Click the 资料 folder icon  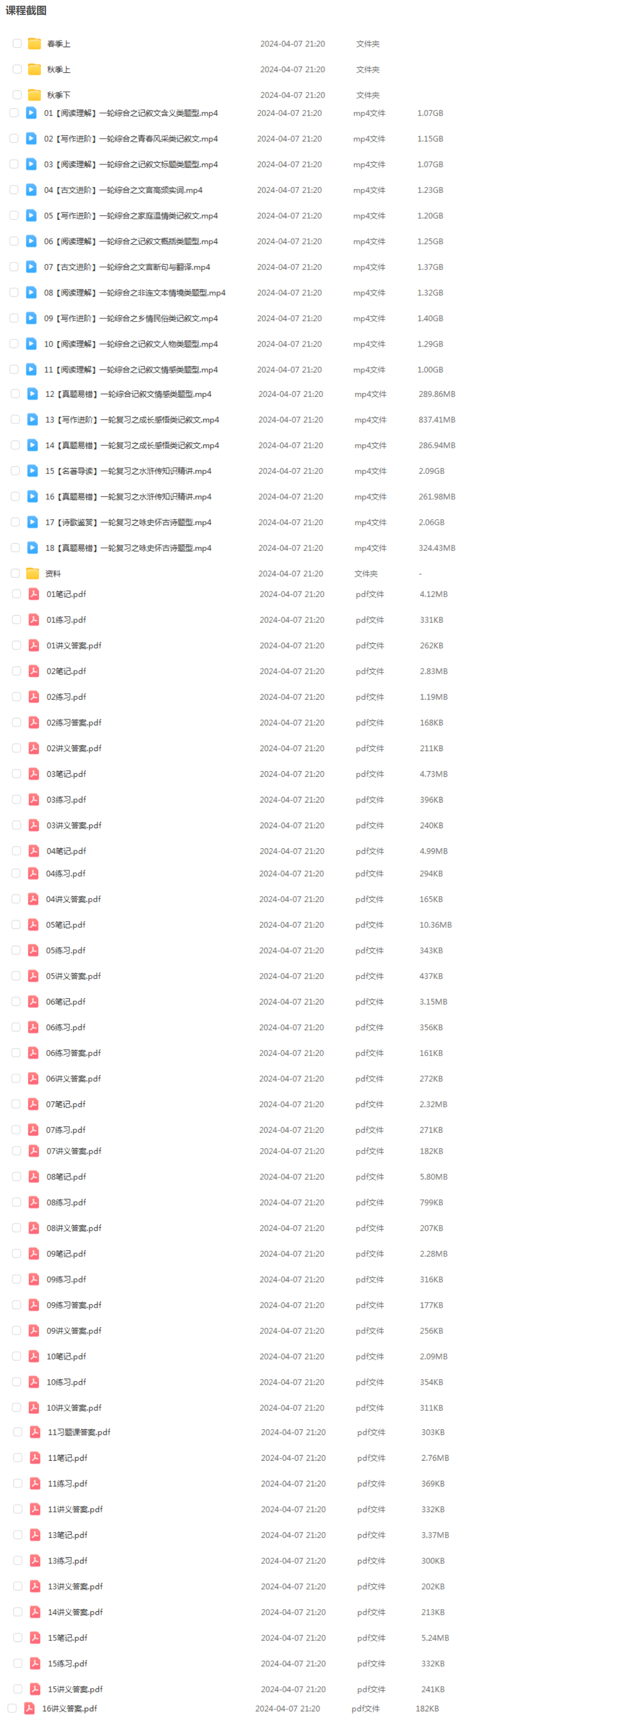tap(33, 574)
